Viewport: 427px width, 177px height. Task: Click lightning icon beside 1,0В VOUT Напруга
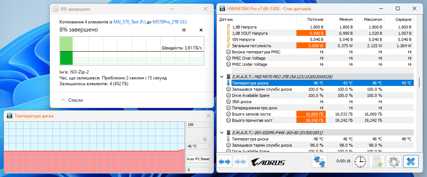click(x=228, y=33)
